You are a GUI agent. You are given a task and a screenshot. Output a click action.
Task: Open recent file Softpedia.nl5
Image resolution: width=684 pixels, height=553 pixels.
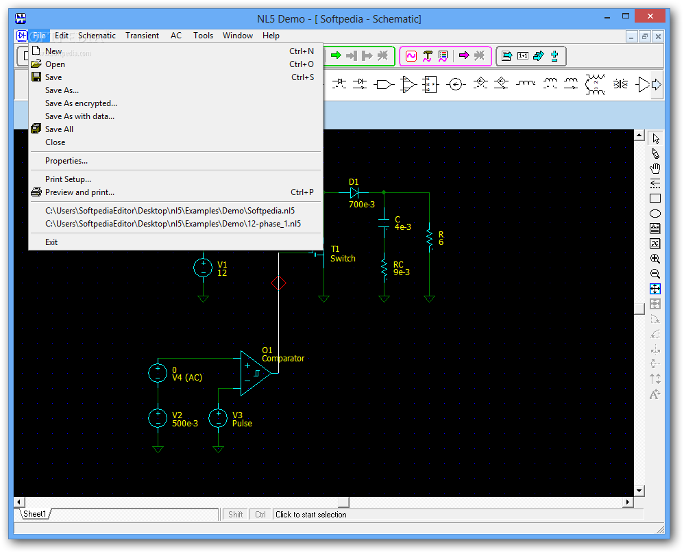176,211
